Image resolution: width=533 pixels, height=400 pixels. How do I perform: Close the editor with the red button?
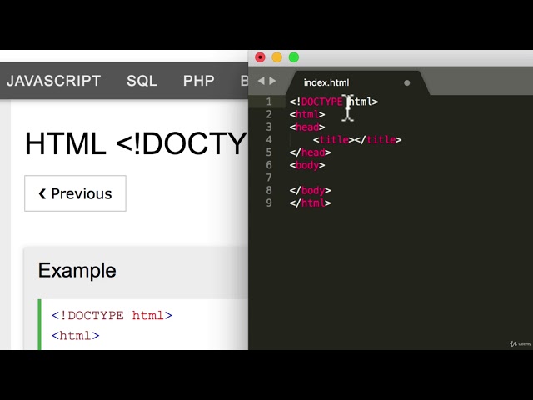[260, 57]
